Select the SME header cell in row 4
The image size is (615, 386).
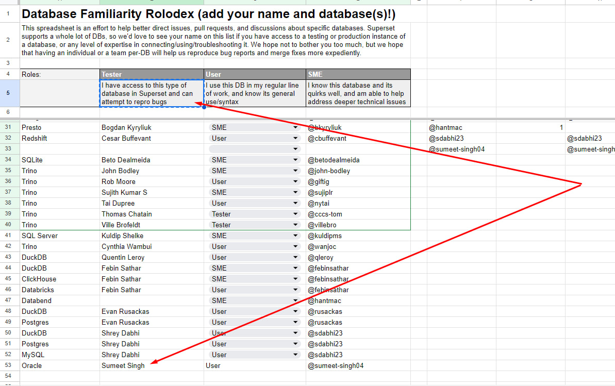(358, 74)
